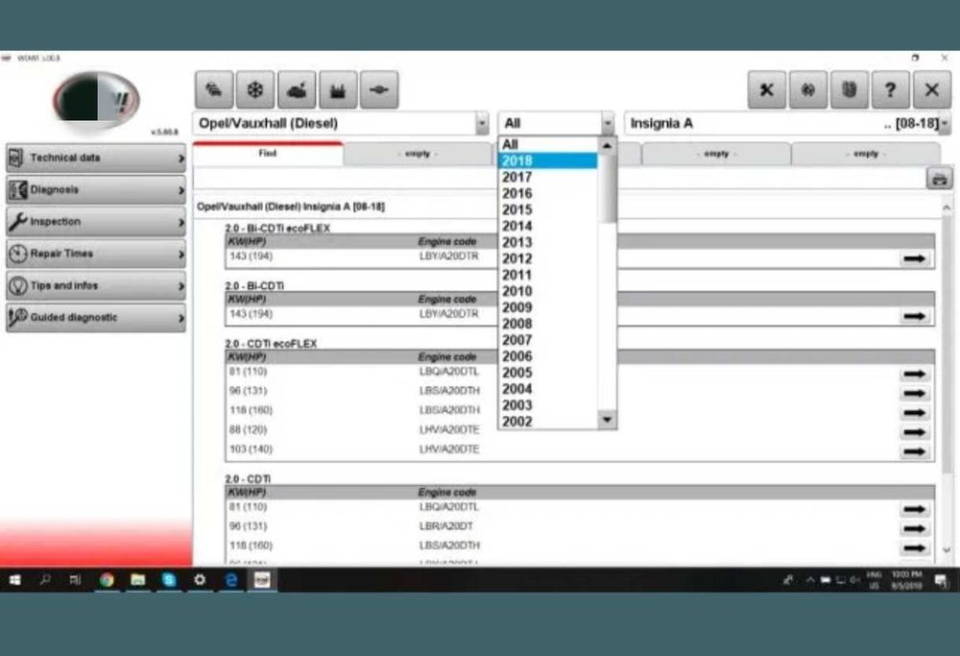Open the Repair Times menu
The image size is (960, 656).
point(96,254)
